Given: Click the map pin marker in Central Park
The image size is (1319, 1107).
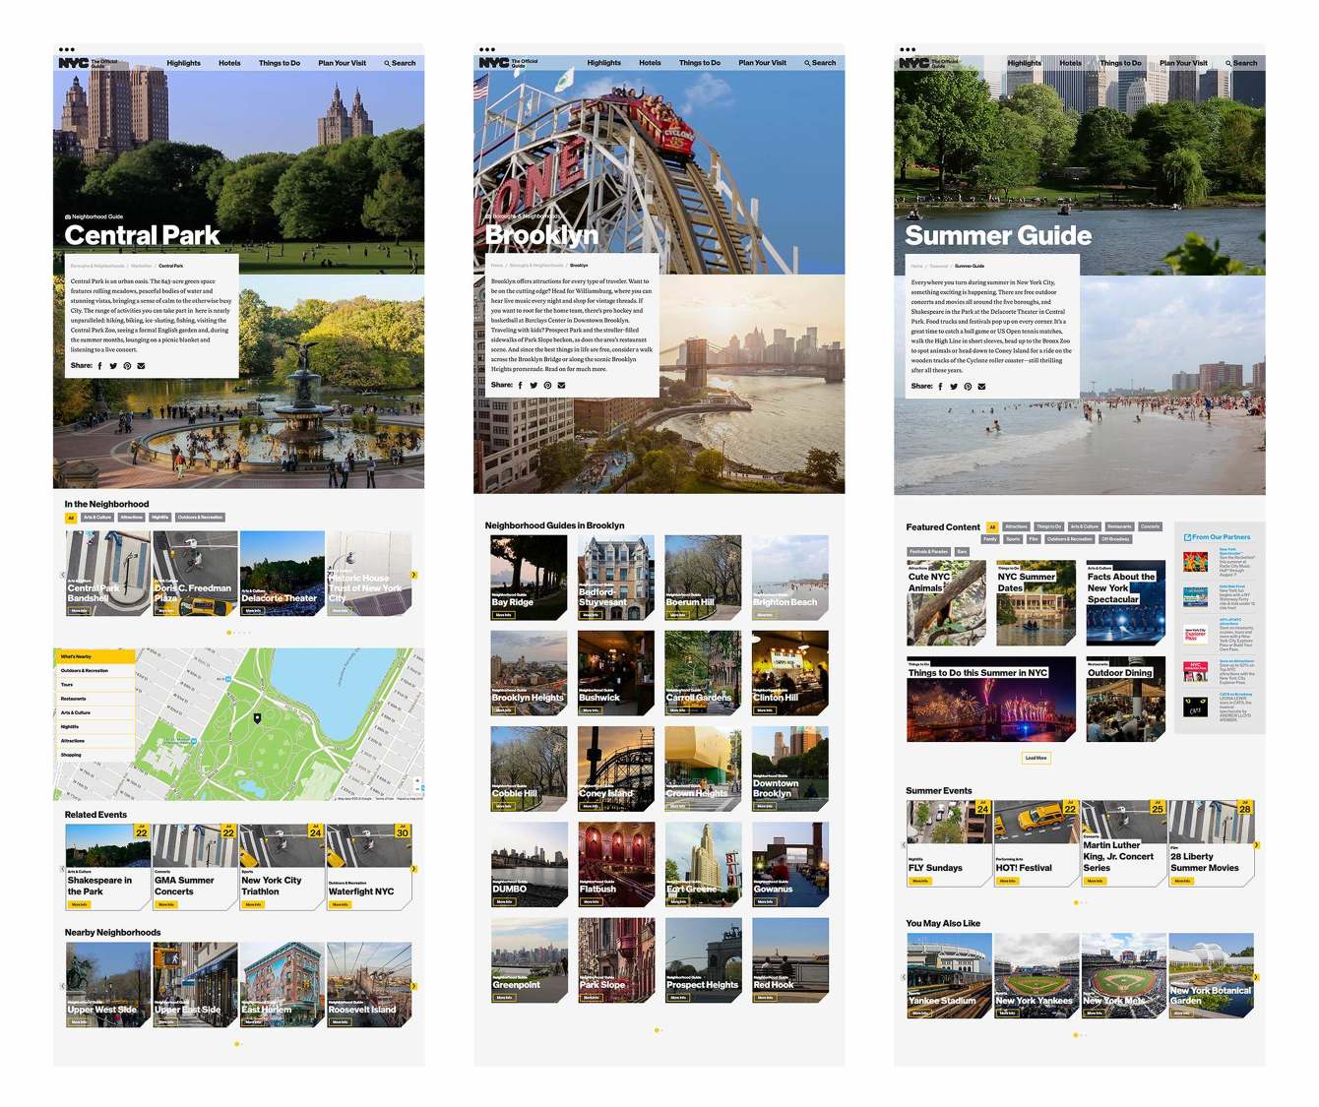Looking at the screenshot, I should click(x=258, y=718).
